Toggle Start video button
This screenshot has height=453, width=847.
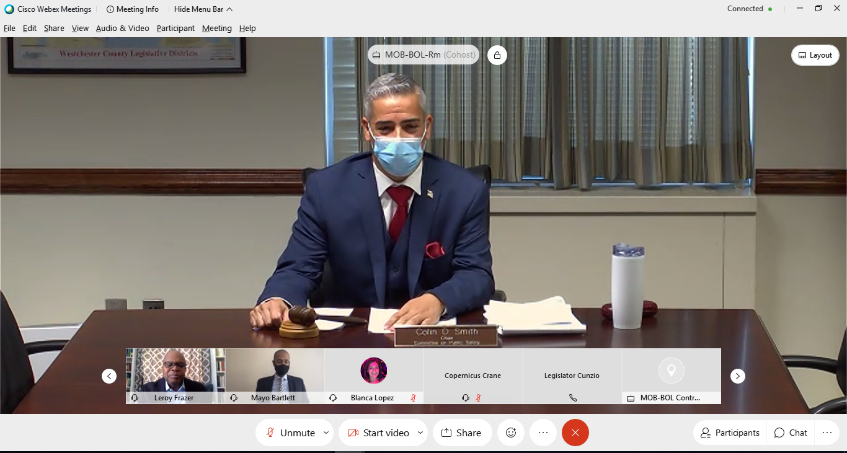pyautogui.click(x=378, y=433)
